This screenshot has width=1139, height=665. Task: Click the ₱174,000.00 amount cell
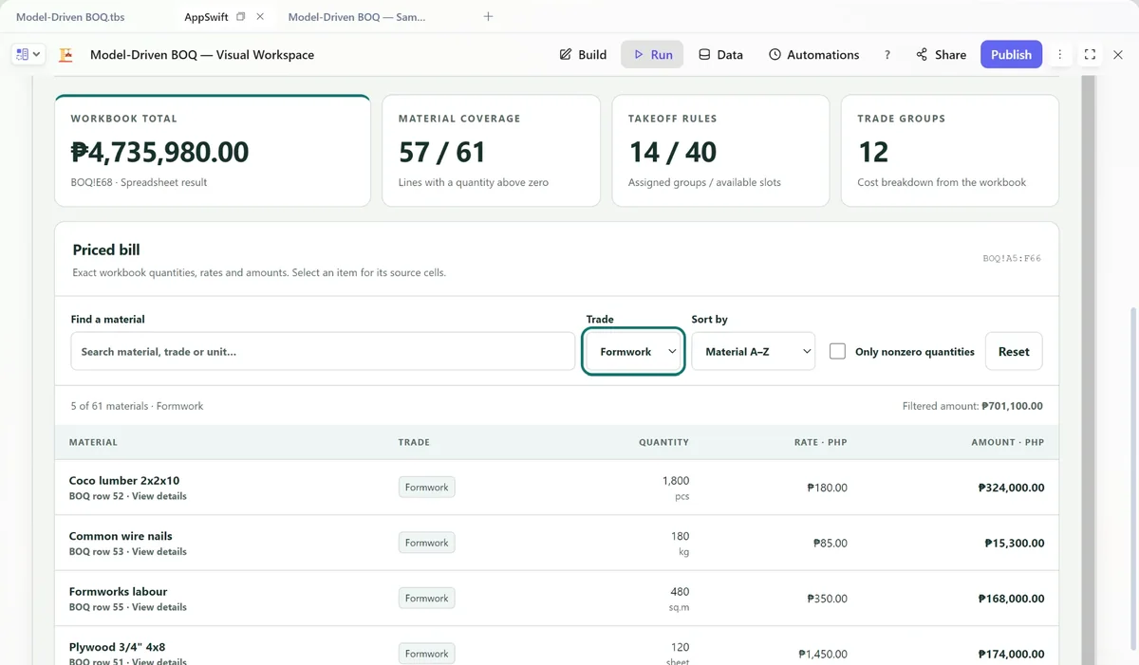[1011, 654]
